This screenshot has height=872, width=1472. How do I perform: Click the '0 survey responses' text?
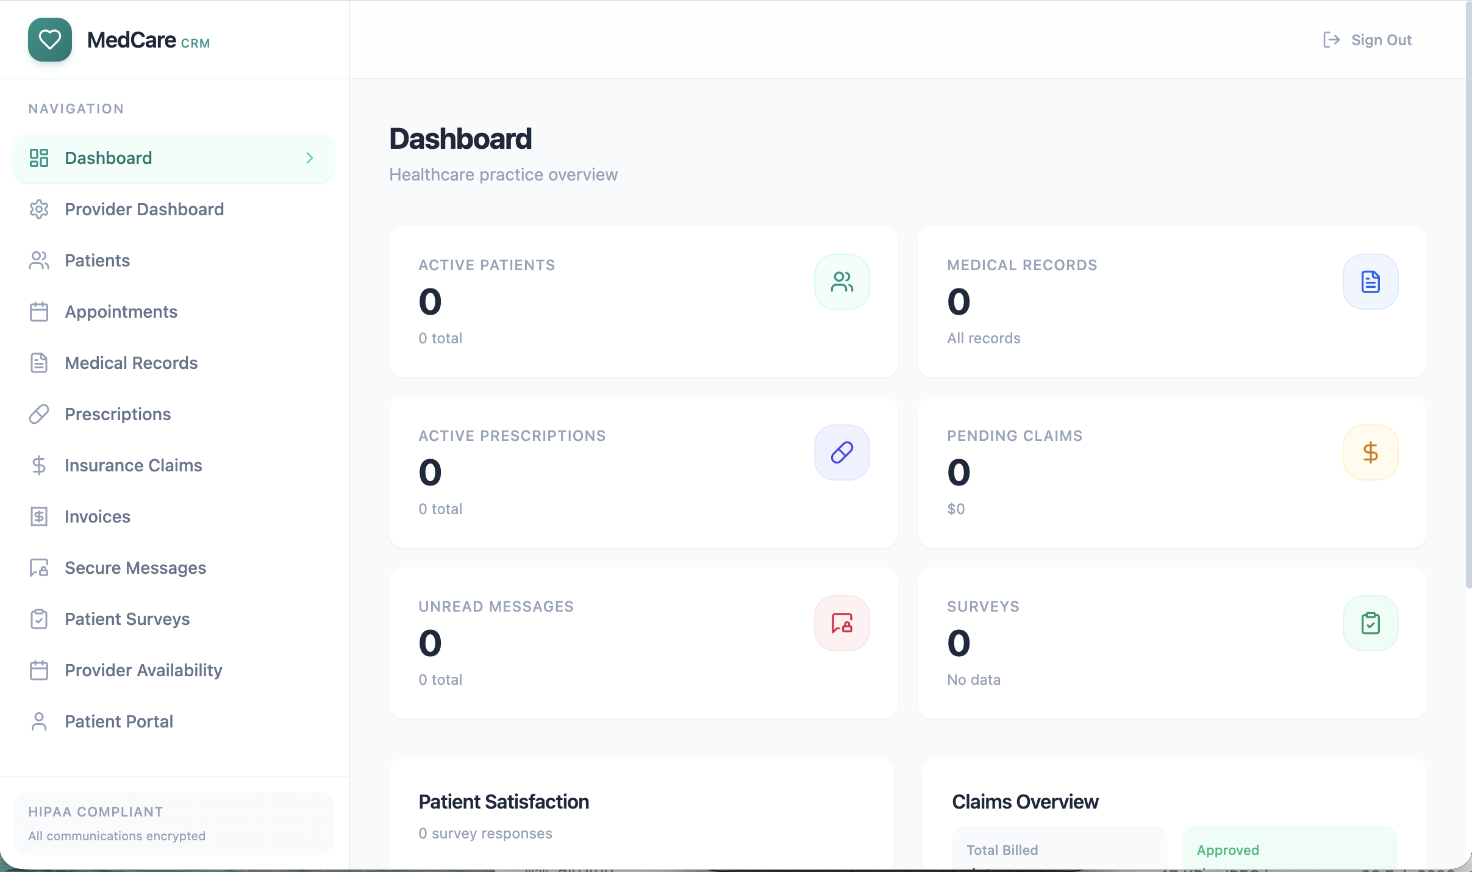pyautogui.click(x=485, y=833)
